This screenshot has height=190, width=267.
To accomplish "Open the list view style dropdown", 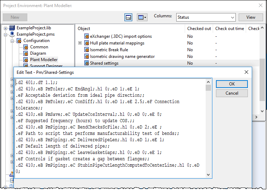I will [142, 17].
